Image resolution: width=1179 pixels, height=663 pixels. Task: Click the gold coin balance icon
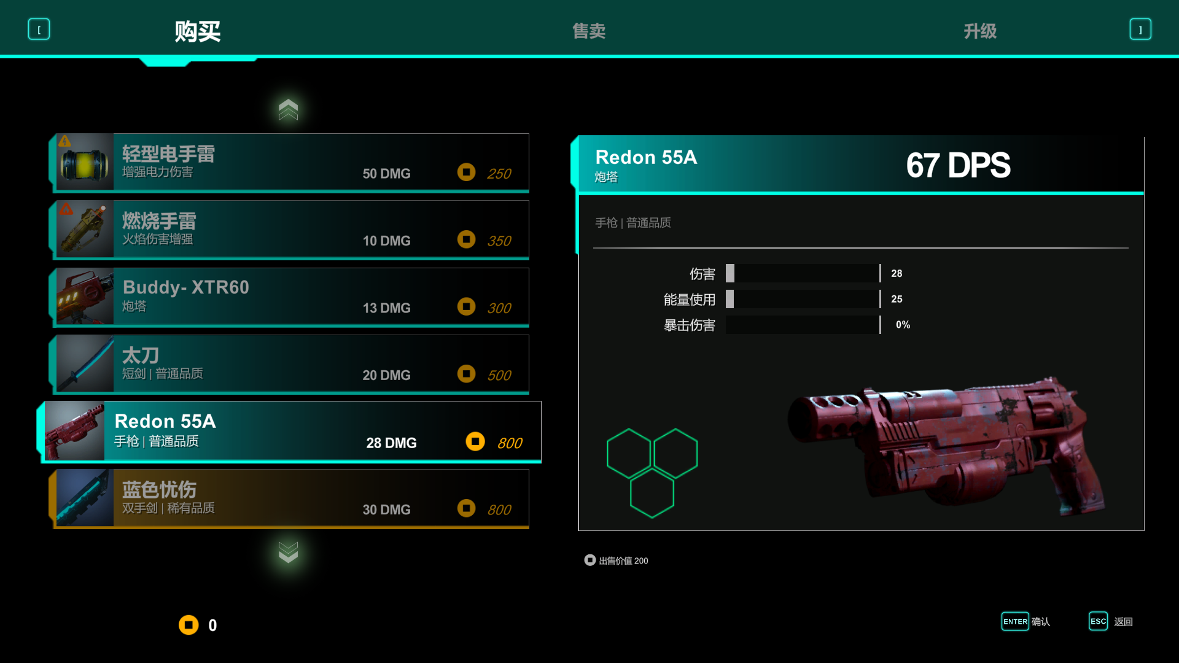[189, 625]
